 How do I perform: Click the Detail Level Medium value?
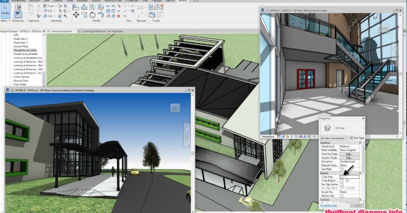[349, 146]
